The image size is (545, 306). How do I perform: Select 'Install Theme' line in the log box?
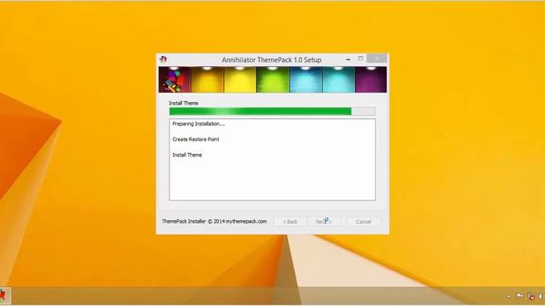(x=187, y=155)
